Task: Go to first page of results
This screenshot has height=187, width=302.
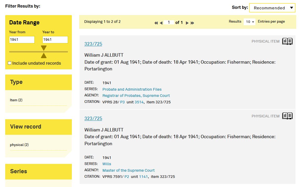Action: (x=156, y=23)
